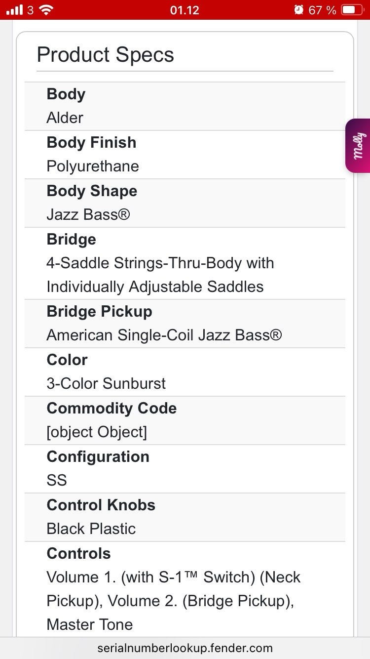Select the Body Finish label

91,142
